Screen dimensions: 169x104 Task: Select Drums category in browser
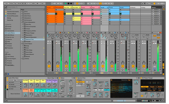9,29
